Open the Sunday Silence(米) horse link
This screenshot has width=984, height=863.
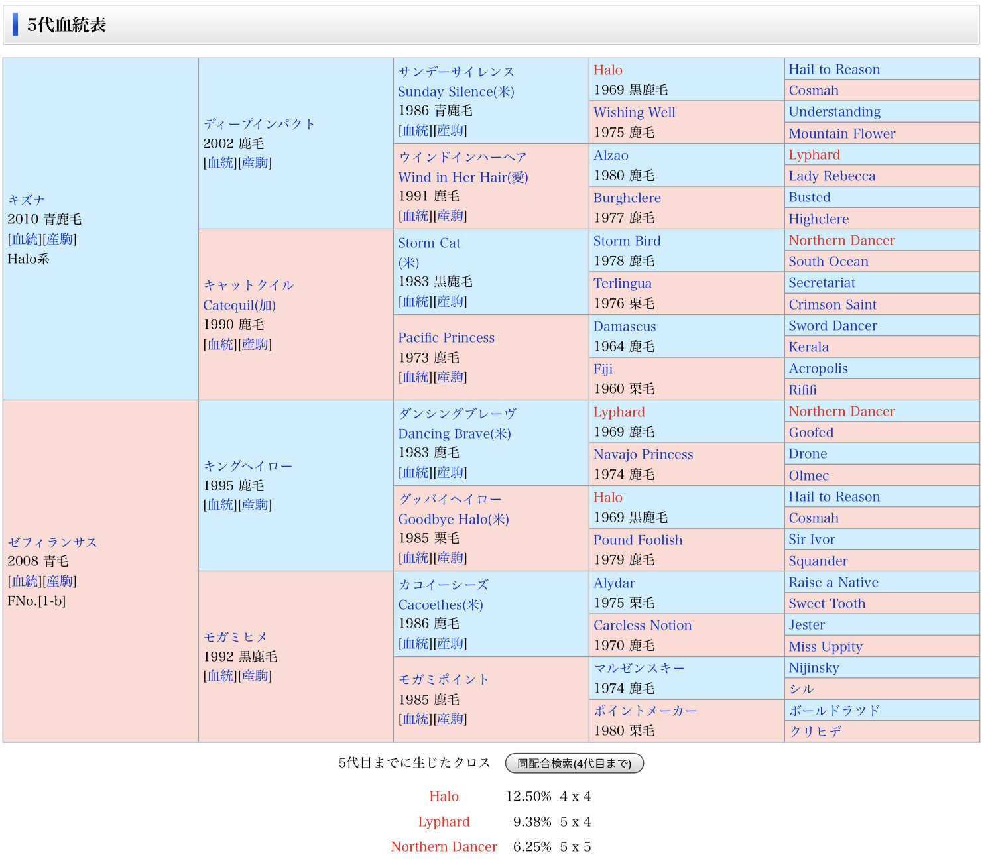[x=456, y=91]
